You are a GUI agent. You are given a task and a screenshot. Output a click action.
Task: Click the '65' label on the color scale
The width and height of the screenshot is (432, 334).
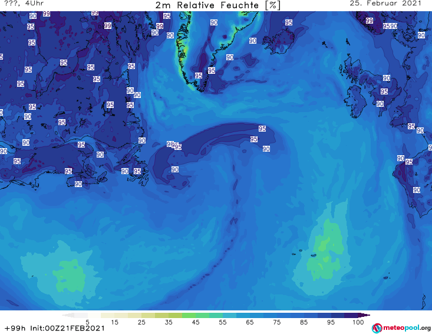pos(250,322)
